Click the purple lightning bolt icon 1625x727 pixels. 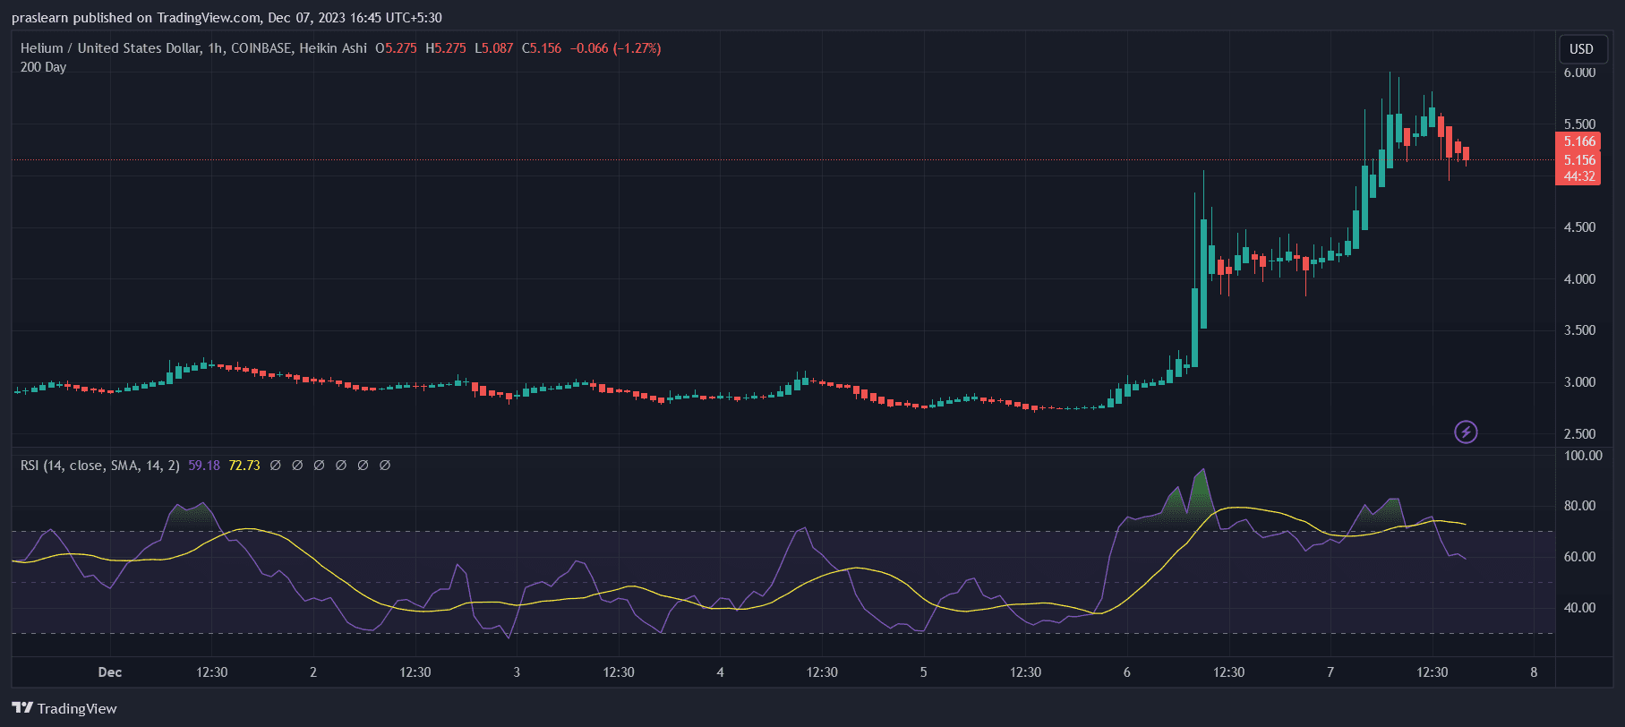coord(1466,432)
